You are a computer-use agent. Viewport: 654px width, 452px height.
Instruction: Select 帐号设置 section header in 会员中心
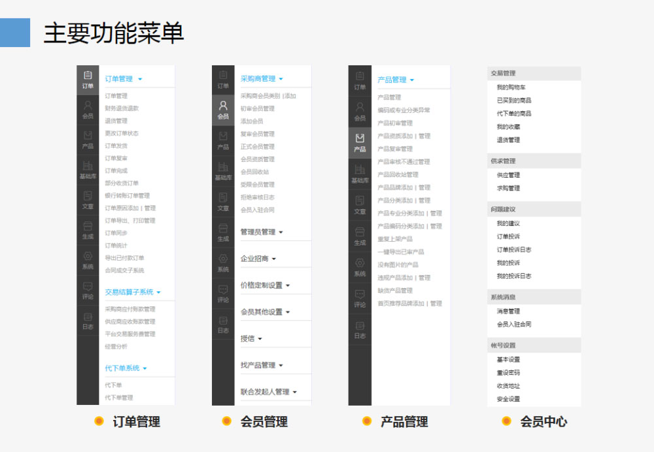pos(534,346)
